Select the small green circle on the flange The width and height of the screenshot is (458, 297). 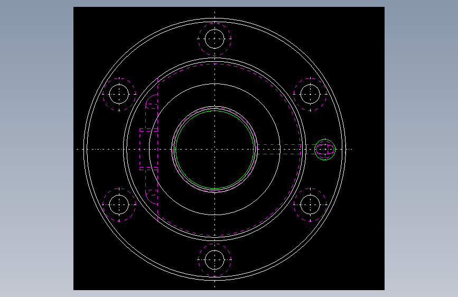click(x=325, y=150)
